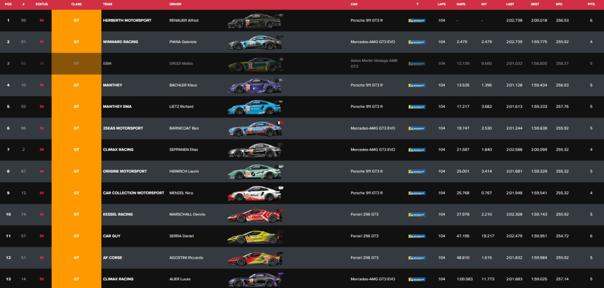Viewport: 604px width, 288px height.
Task: Sort by the STATUS column header
Action: [42, 4]
